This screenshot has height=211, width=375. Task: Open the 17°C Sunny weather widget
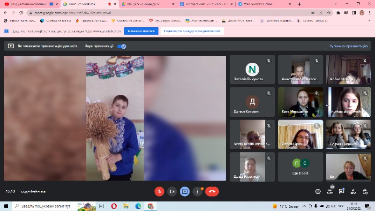[286, 206]
